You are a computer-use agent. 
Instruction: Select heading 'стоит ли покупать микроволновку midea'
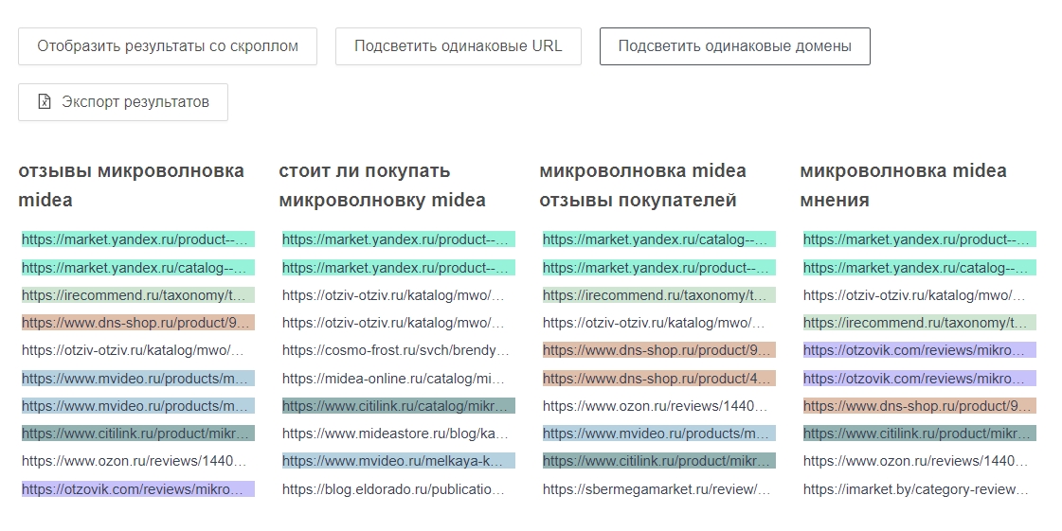click(x=382, y=186)
